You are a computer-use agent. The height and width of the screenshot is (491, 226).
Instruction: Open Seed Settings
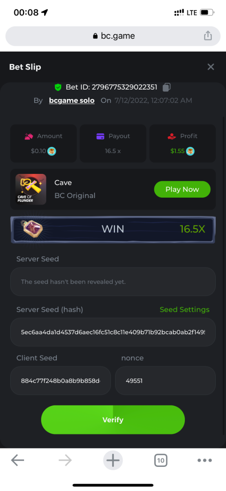(x=184, y=309)
